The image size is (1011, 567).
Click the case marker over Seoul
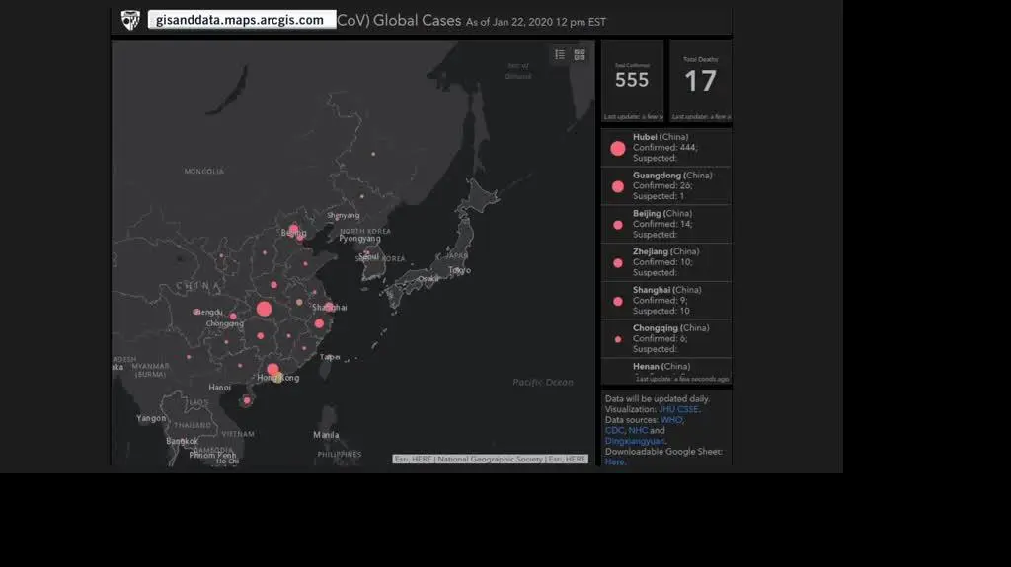pyautogui.click(x=367, y=253)
